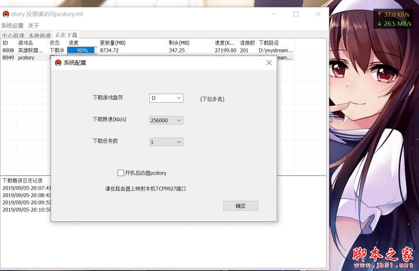
Task: Select the 英雄联盟 game name cell
Action: [x=30, y=50]
